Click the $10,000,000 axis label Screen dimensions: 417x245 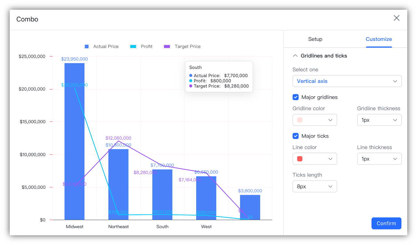(32, 155)
